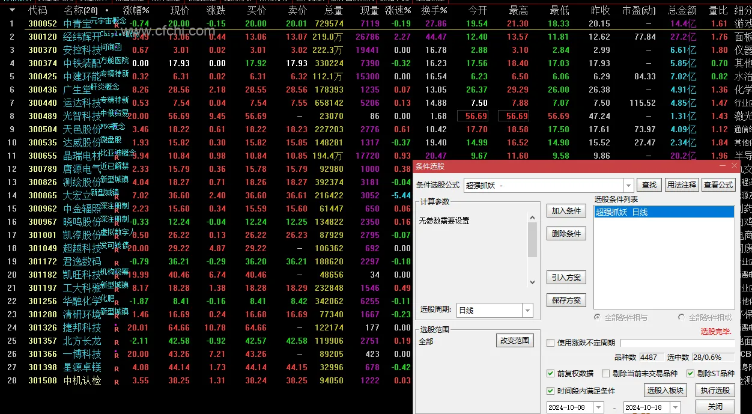Click the 选股入板块 button
The height and width of the screenshot is (414, 752).
pos(666,391)
